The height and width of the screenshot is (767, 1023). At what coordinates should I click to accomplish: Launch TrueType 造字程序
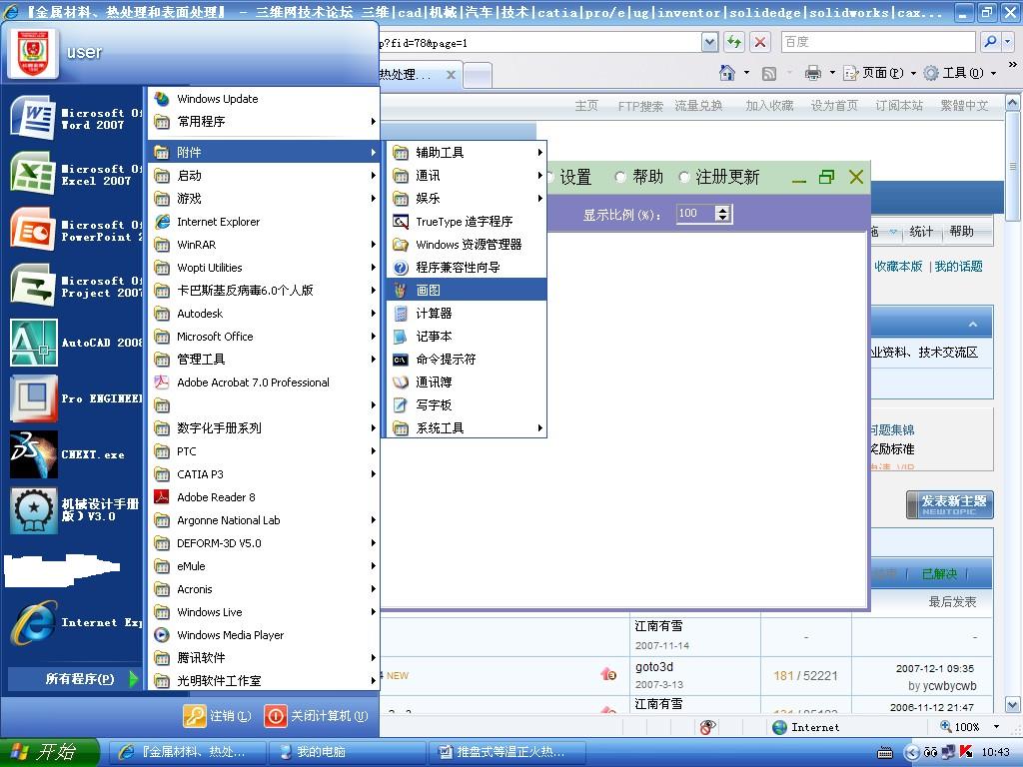click(467, 221)
